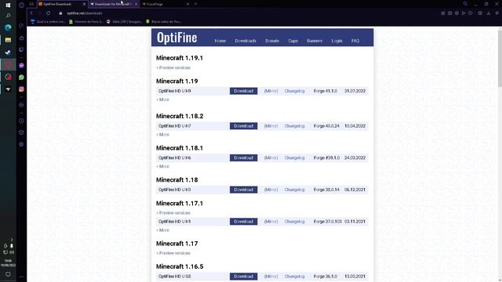Expand More under Minecraft 1.18.1
The width and height of the screenshot is (502, 282).
click(162, 167)
